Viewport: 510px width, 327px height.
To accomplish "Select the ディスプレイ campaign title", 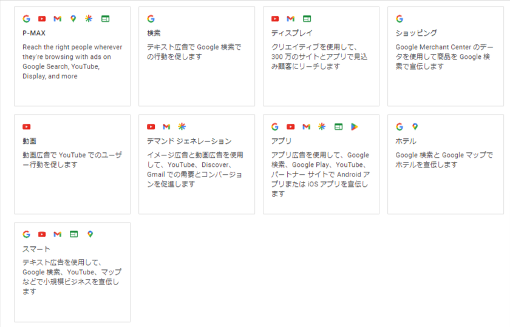I will pos(291,33).
